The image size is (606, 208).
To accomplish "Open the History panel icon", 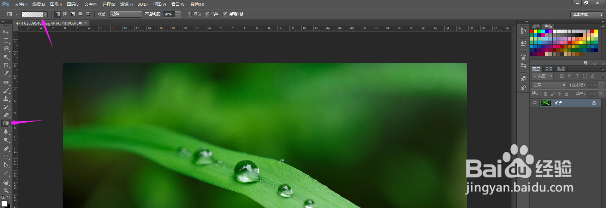I will click(523, 31).
